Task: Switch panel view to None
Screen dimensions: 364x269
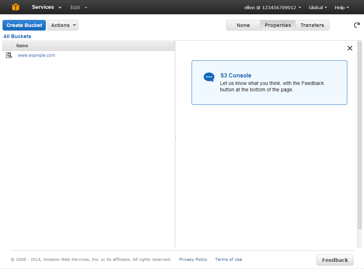Action: click(x=243, y=25)
